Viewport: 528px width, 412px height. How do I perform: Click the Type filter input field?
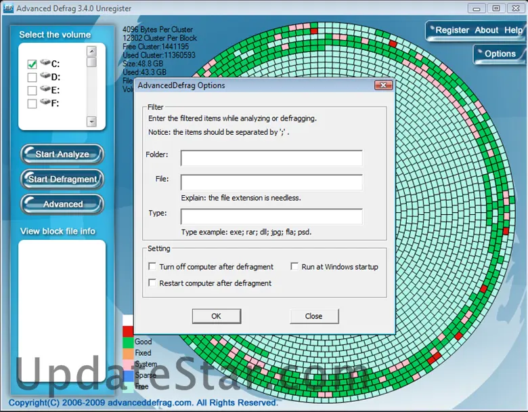point(271,216)
